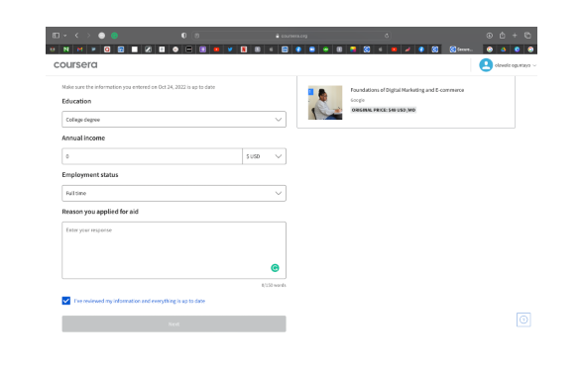
Task: Reload the coursera.org page
Action: (387, 36)
